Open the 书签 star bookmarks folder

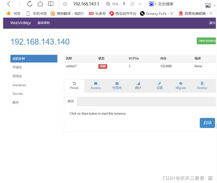(x=13, y=13)
